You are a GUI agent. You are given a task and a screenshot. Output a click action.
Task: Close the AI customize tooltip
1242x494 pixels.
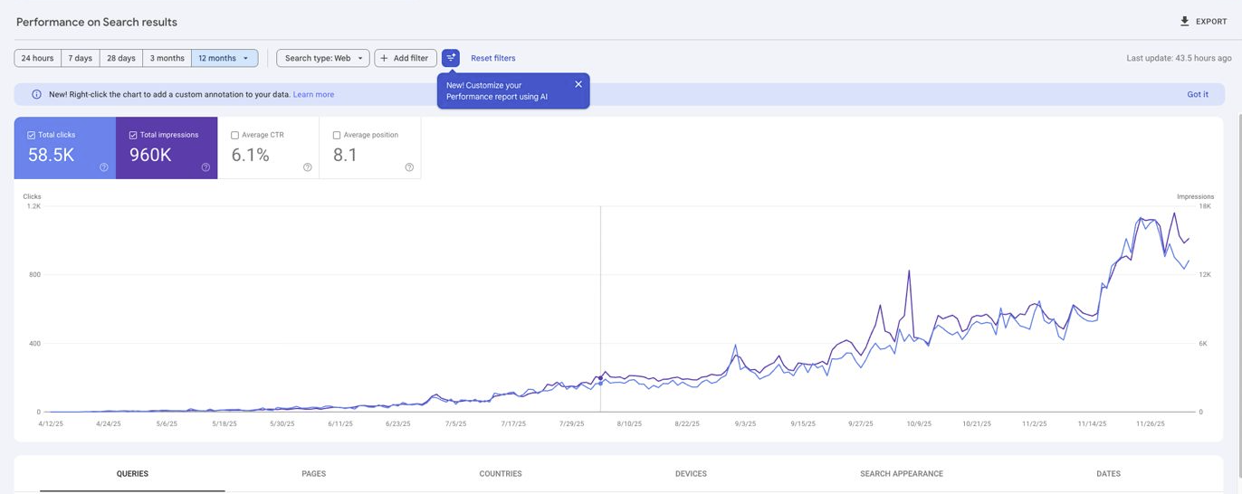[x=578, y=84]
